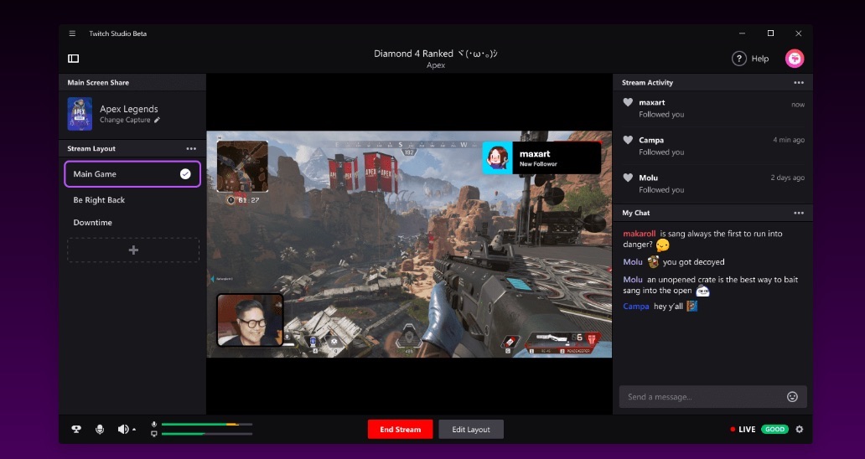
Task: Open Stream Activity options (three dots)
Action: (799, 83)
